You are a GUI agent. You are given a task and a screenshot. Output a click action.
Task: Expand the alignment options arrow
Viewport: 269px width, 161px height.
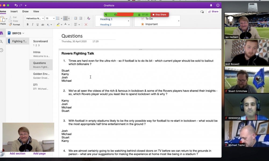79,25
